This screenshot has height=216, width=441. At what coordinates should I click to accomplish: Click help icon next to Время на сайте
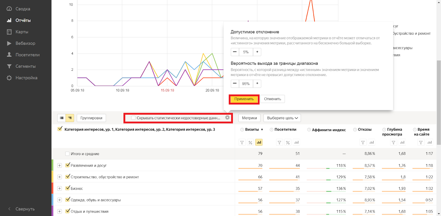tap(415, 129)
